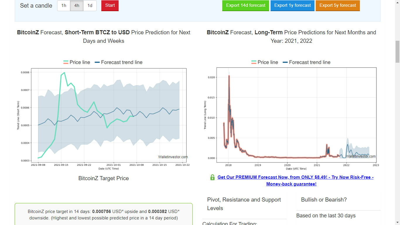400x225 pixels.
Task: Click Forecast trend line legend swatch in long-term chart
Action: coord(285,62)
